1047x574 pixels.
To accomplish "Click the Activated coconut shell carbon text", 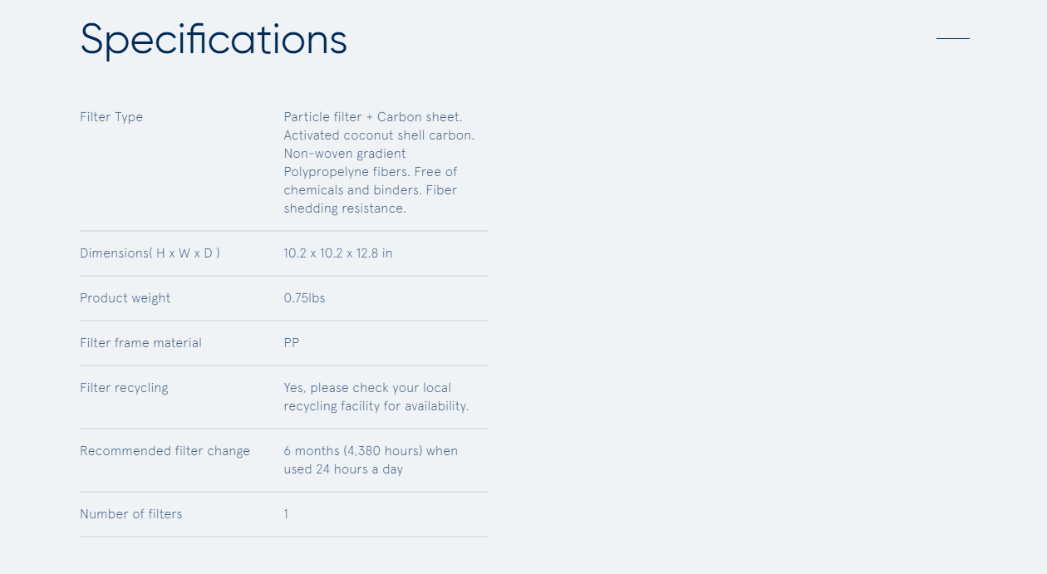I will click(x=379, y=135).
